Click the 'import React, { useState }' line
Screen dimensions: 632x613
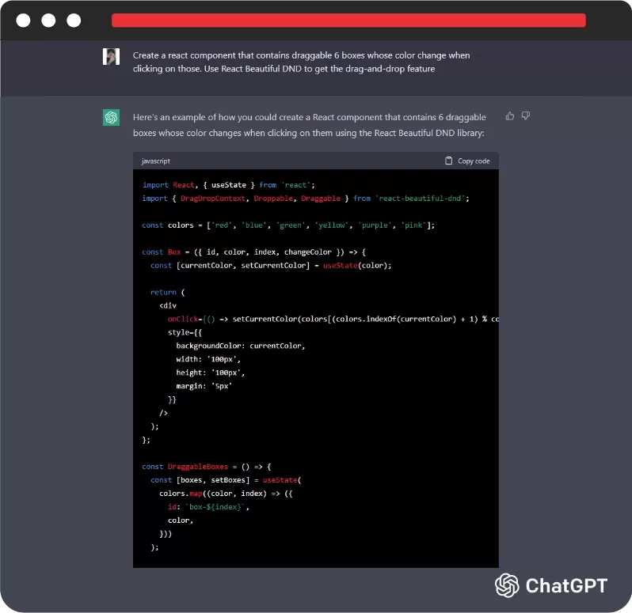[228, 185]
